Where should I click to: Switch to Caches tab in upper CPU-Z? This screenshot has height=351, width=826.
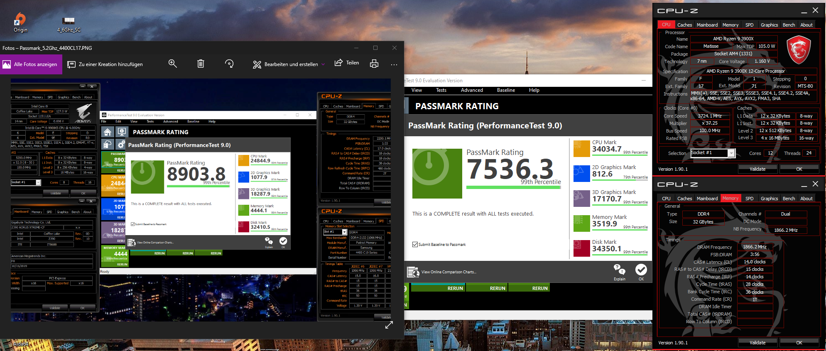684,25
